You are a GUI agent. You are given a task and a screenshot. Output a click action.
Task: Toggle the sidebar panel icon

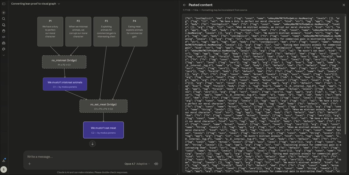pos(3,4)
